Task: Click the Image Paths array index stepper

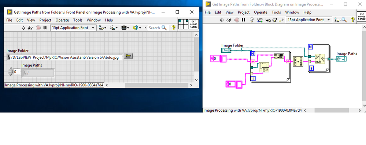Action: pos(10,72)
